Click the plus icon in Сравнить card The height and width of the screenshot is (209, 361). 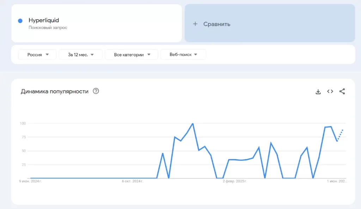click(195, 24)
